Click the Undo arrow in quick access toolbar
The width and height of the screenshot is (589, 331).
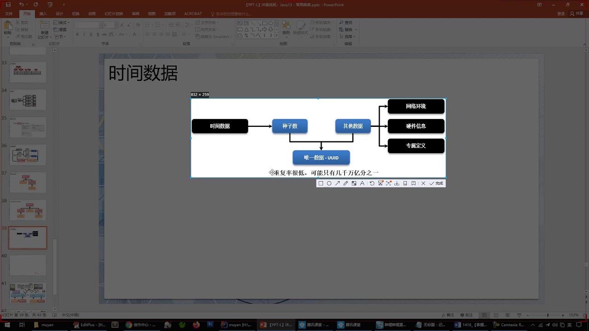21,5
